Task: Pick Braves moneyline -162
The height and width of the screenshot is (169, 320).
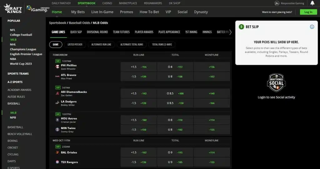Action: 212,77
